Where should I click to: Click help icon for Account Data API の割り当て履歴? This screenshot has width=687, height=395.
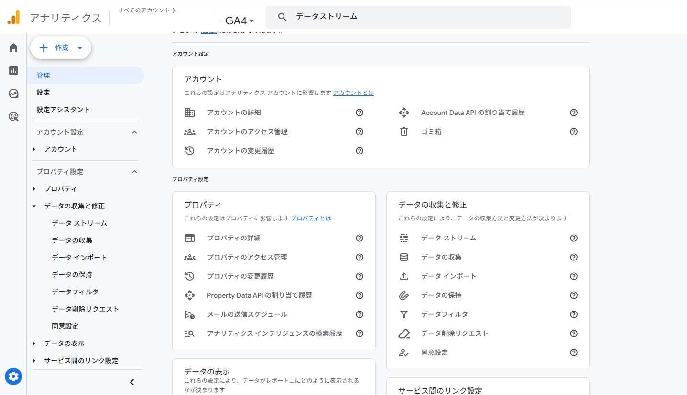(574, 113)
